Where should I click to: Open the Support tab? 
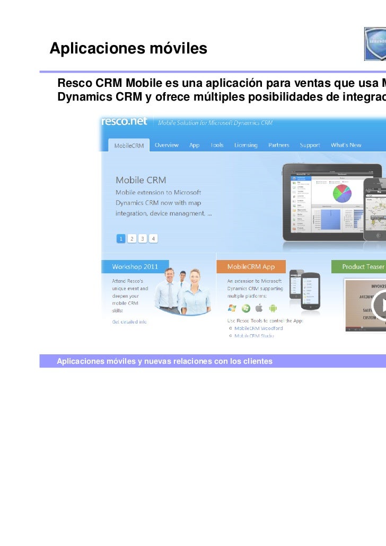point(310,145)
